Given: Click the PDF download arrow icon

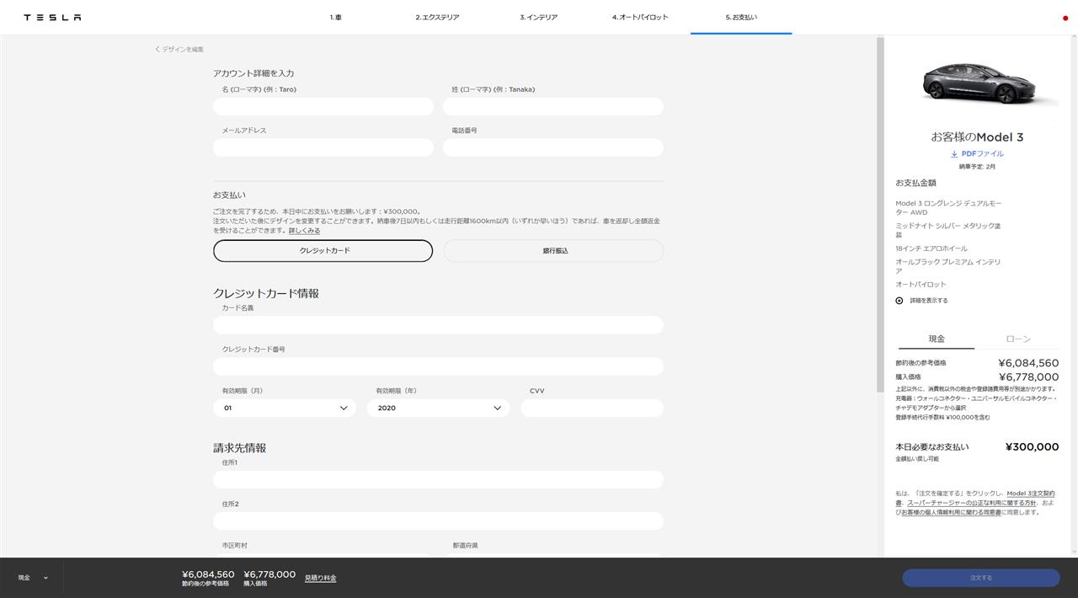Looking at the screenshot, I should pos(954,154).
